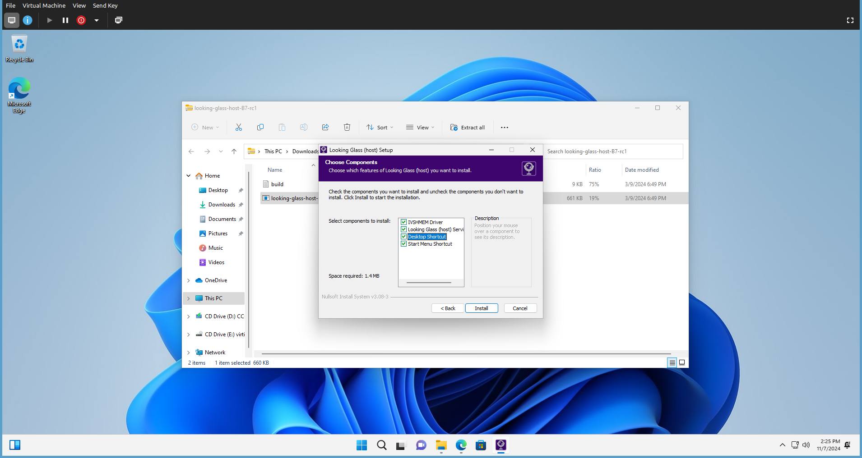Click the manage snapshots icon
This screenshot has width=862, height=458.
coord(119,20)
